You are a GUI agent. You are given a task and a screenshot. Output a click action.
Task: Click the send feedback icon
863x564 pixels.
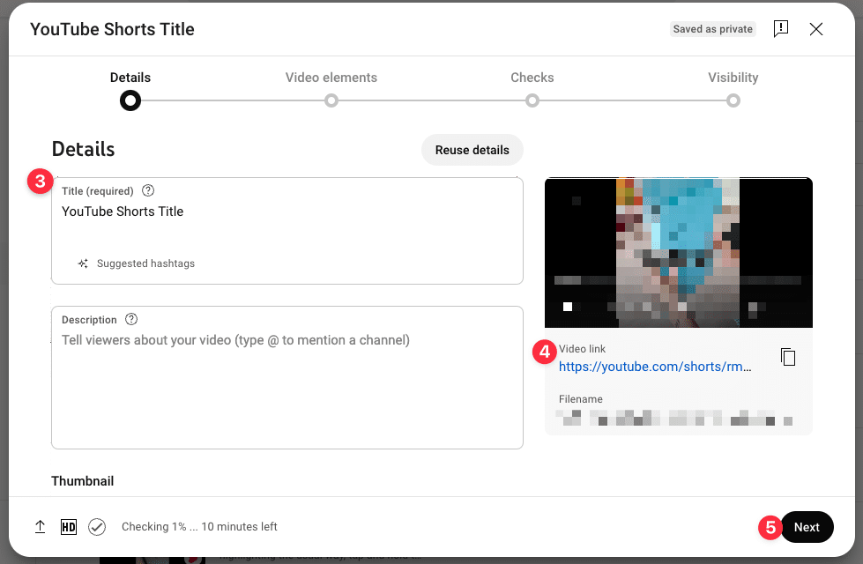tap(780, 28)
